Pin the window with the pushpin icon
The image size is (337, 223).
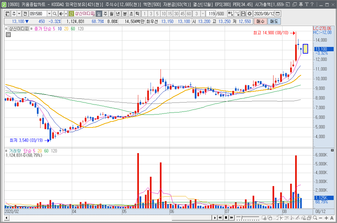[x=301, y=4]
